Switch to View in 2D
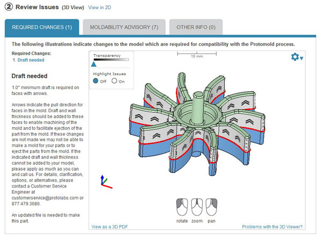Screen dimensions: 322x239 tap(100, 8)
